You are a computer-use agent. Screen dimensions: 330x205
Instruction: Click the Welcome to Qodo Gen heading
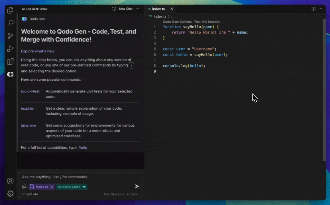pyautogui.click(x=78, y=36)
